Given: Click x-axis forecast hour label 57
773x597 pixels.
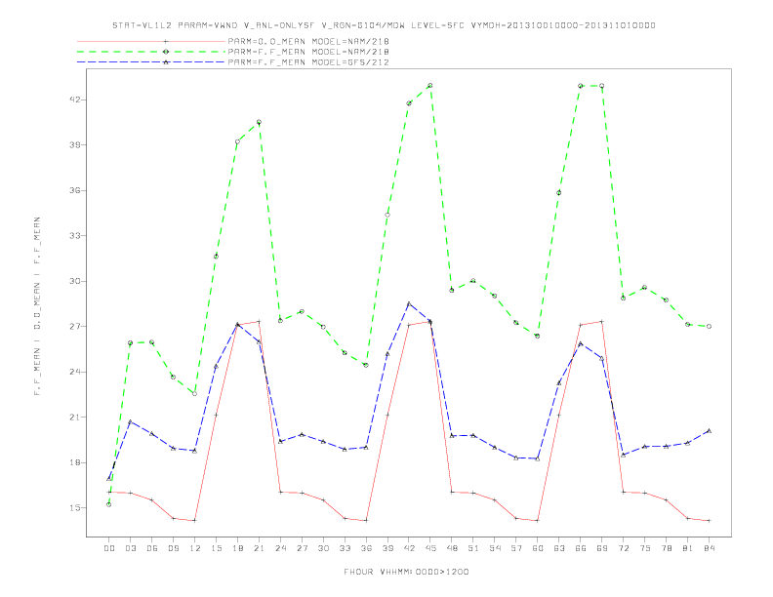Looking at the screenshot, I should [516, 548].
